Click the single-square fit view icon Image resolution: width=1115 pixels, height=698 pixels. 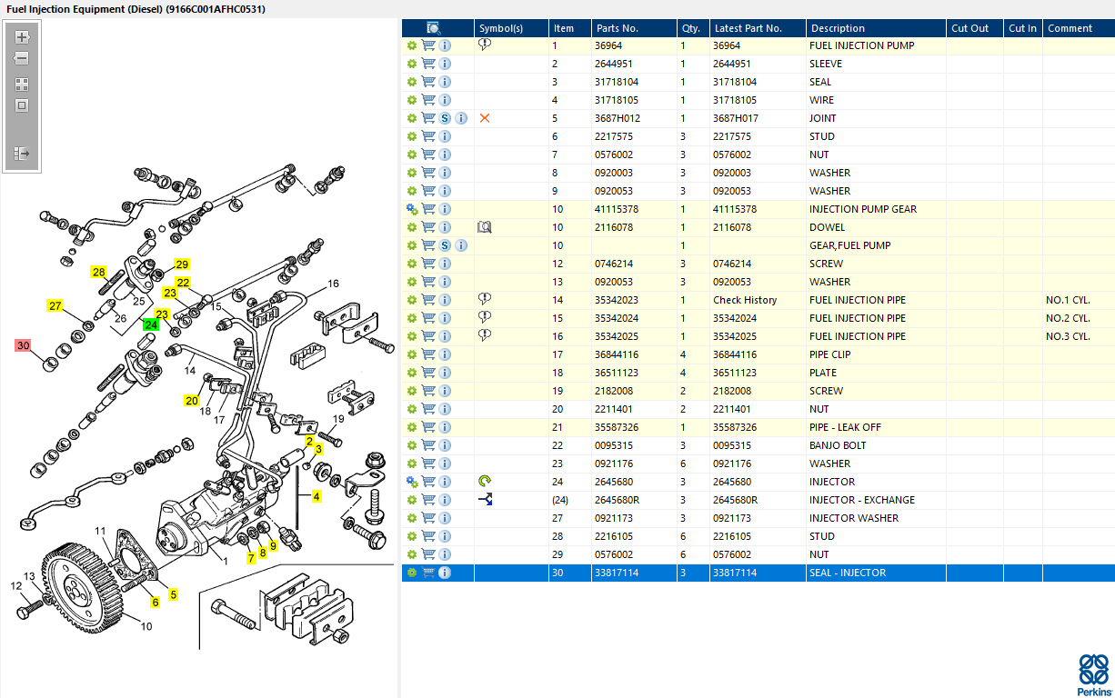[x=22, y=105]
